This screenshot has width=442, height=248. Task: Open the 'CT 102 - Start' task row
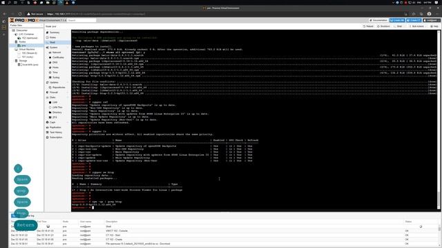(x=224, y=235)
